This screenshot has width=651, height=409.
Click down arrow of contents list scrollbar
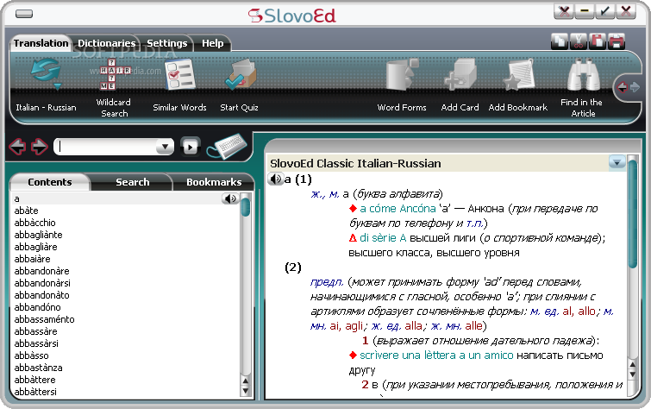coord(246,391)
